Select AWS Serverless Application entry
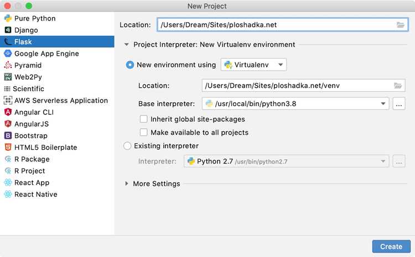The width and height of the screenshot is (415, 257). point(57,100)
